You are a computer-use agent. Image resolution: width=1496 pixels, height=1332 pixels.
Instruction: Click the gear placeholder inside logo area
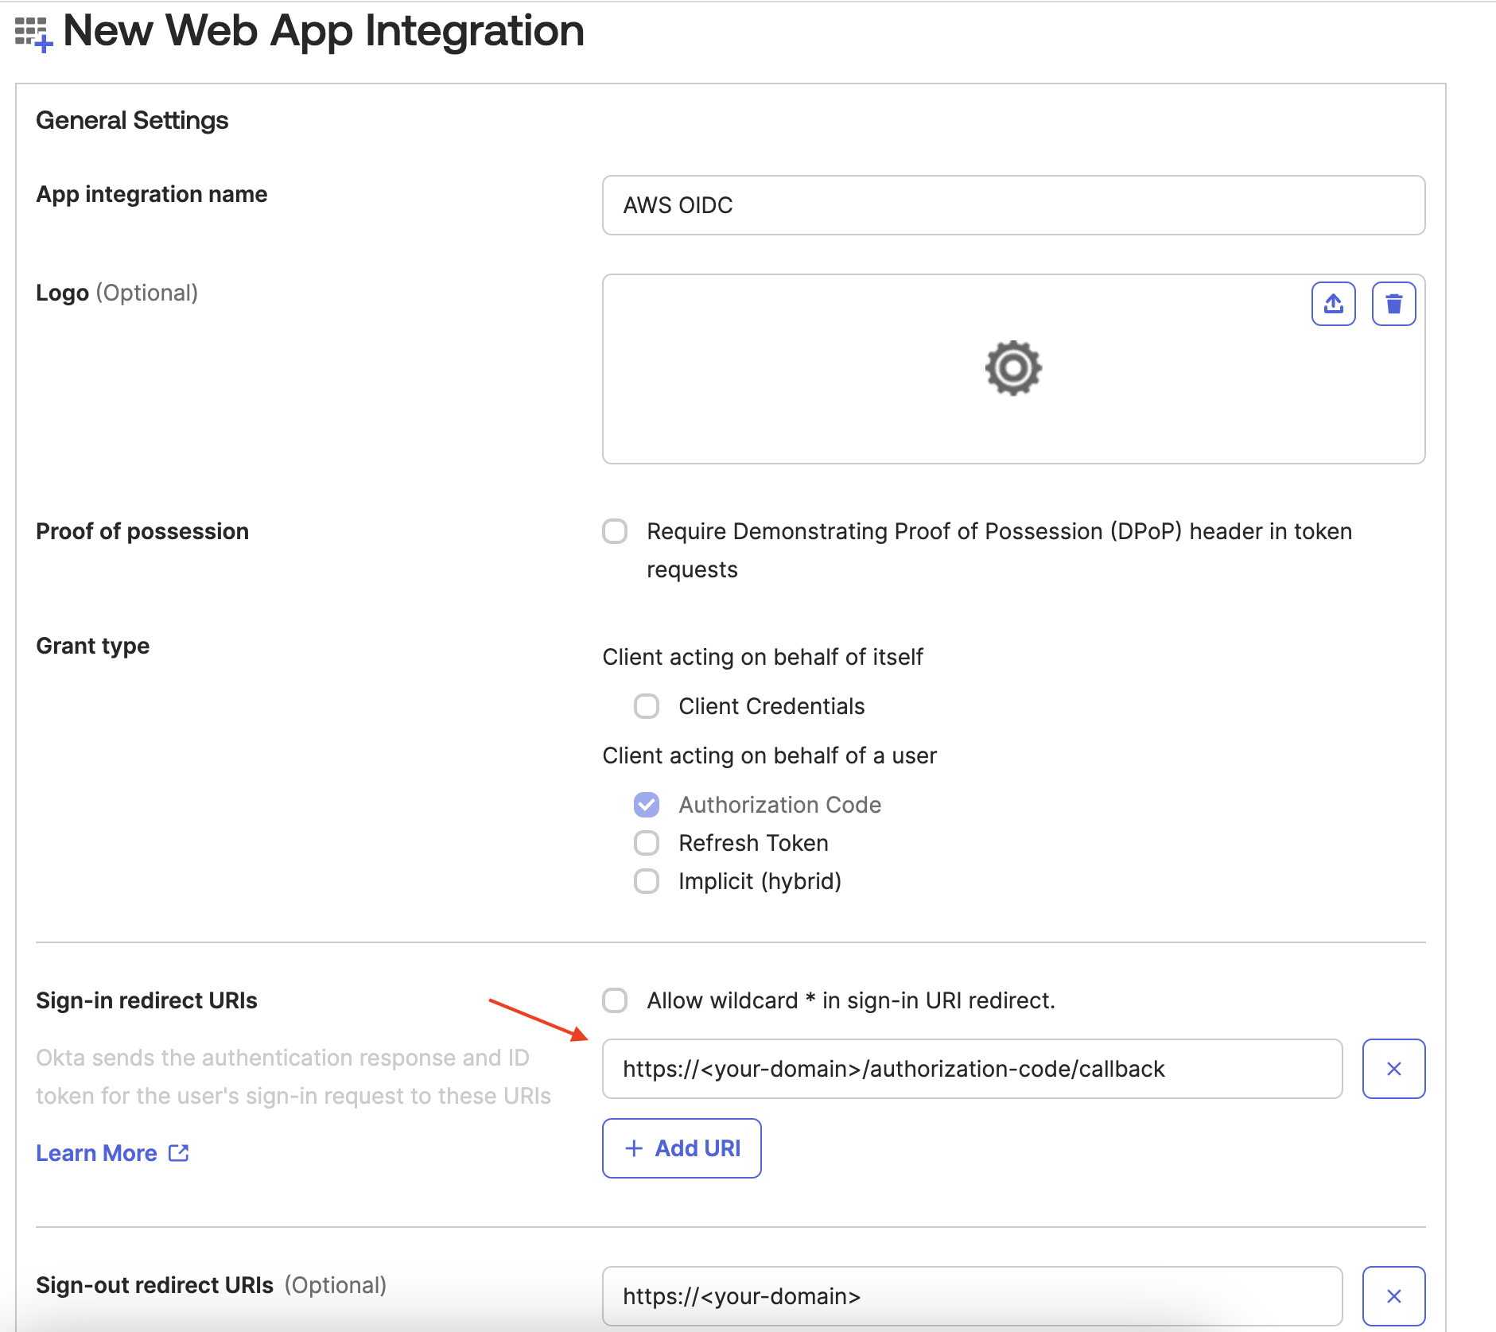(1012, 367)
